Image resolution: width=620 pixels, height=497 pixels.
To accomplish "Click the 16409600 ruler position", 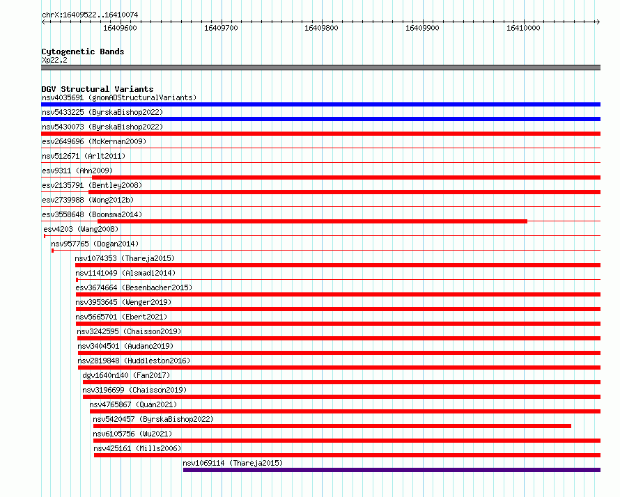I will [121, 28].
